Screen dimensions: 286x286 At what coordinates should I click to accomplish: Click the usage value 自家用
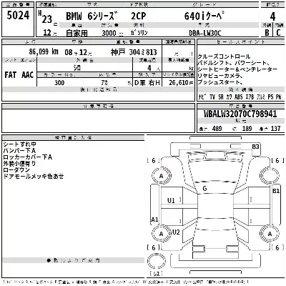tap(77, 33)
